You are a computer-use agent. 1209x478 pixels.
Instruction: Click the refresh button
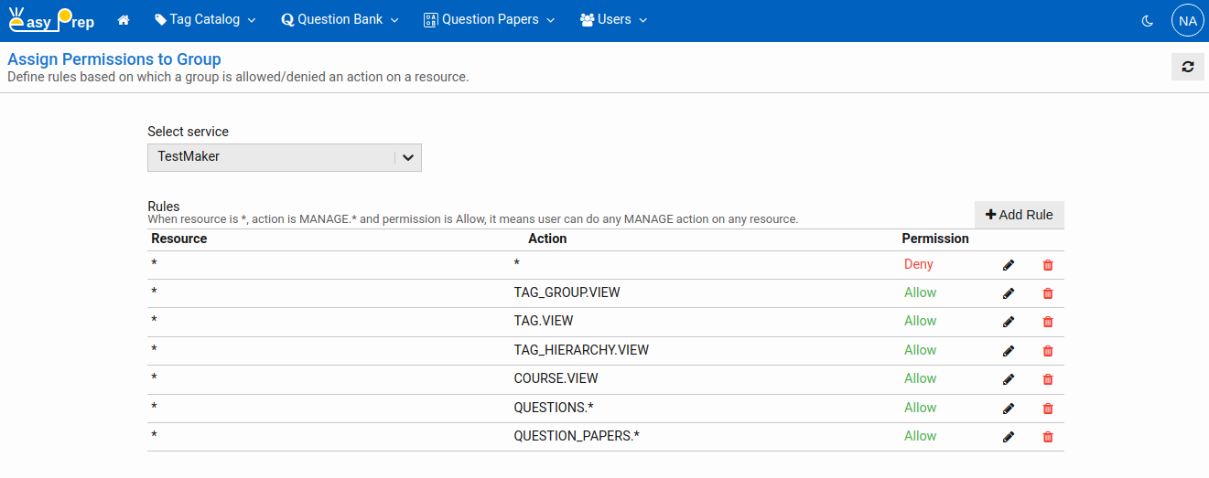(x=1187, y=67)
